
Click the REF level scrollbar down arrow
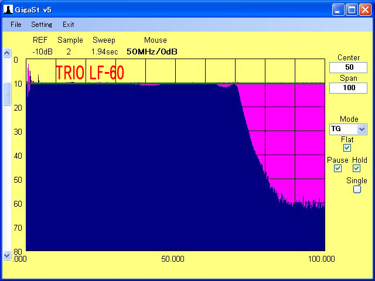tap(7, 256)
